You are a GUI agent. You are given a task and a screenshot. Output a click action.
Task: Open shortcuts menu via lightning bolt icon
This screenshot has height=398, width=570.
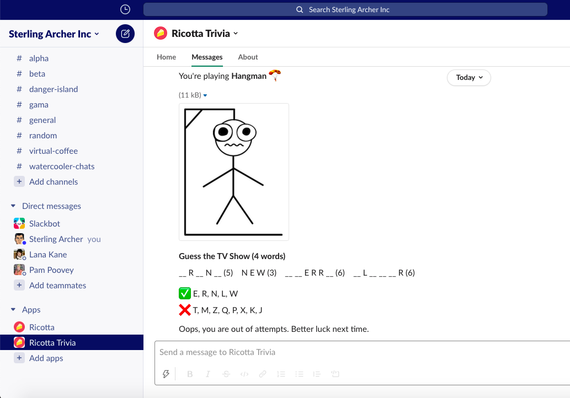[166, 374]
